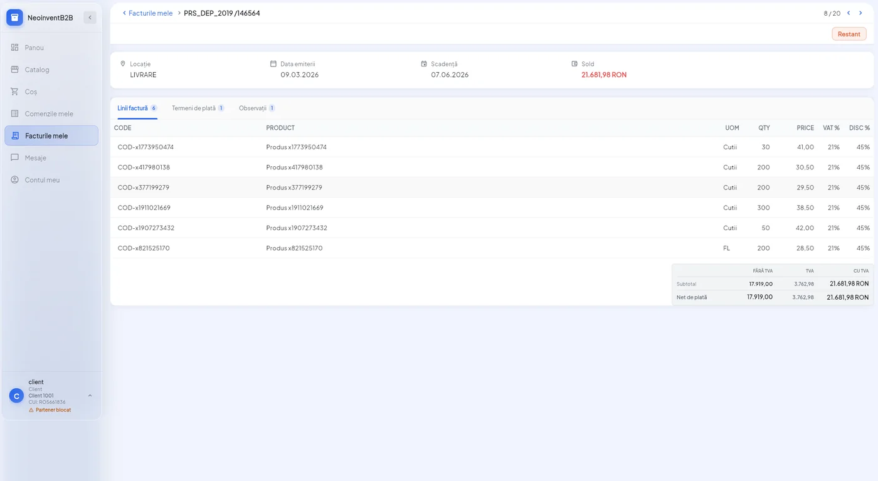878x481 pixels.
Task: Click the client avatar circle
Action: (x=16, y=396)
